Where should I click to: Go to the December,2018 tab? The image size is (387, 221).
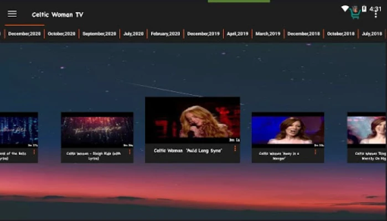click(x=303, y=34)
